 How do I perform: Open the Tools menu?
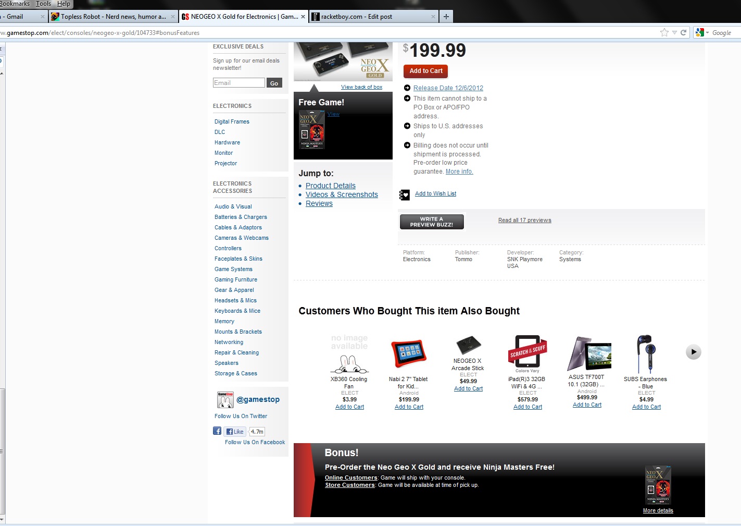coord(44,4)
